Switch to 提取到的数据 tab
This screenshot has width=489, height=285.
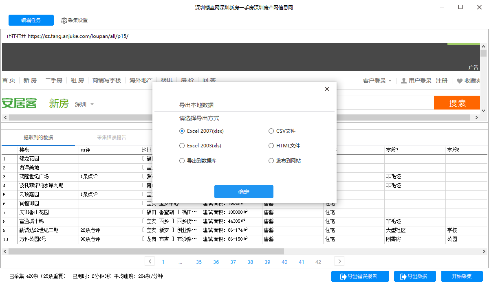(38, 138)
